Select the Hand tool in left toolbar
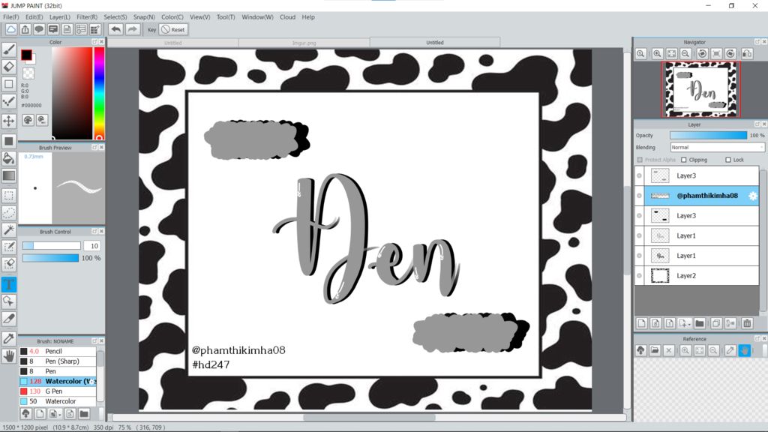This screenshot has height=432, width=768. click(9, 355)
